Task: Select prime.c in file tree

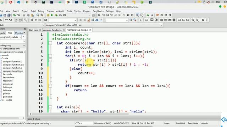Action: [x=7, y=93]
